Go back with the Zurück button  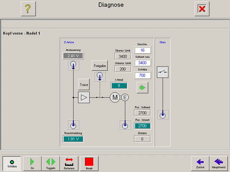click(x=200, y=164)
